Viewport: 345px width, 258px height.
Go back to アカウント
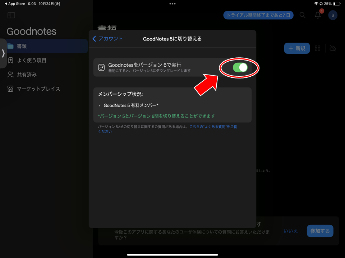pyautogui.click(x=108, y=39)
